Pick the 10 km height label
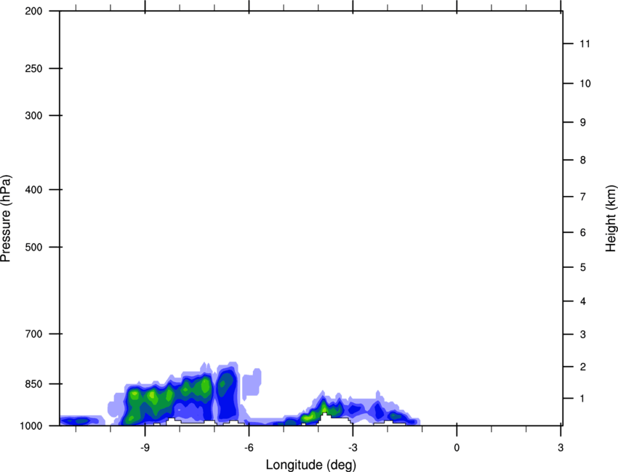Screen dimensions: 618x472 coord(585,84)
